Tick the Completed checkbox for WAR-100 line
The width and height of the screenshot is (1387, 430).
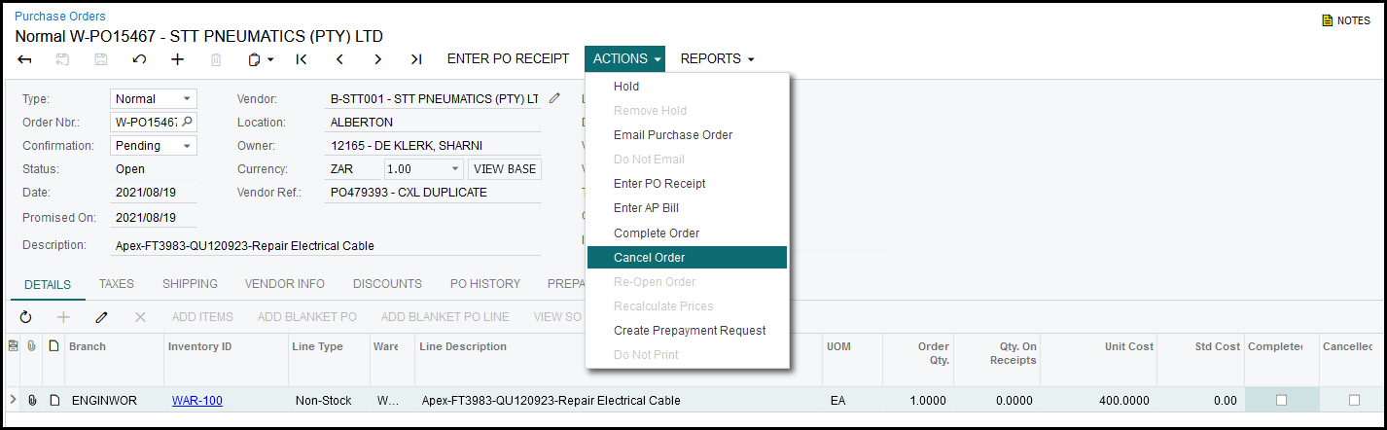[x=1281, y=400]
